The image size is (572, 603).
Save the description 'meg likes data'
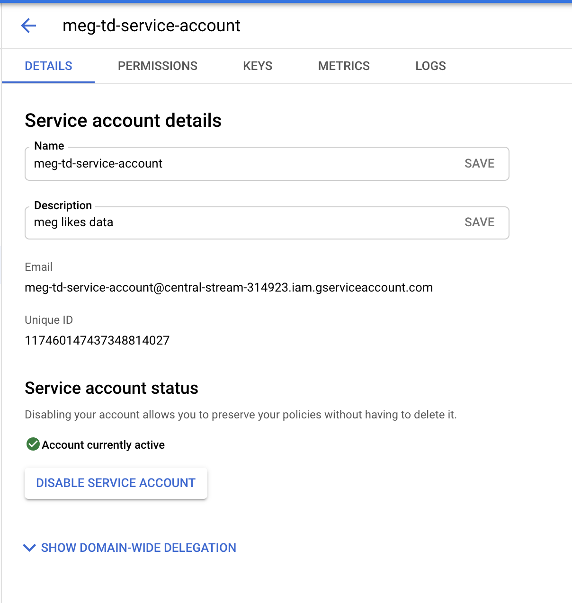point(479,222)
